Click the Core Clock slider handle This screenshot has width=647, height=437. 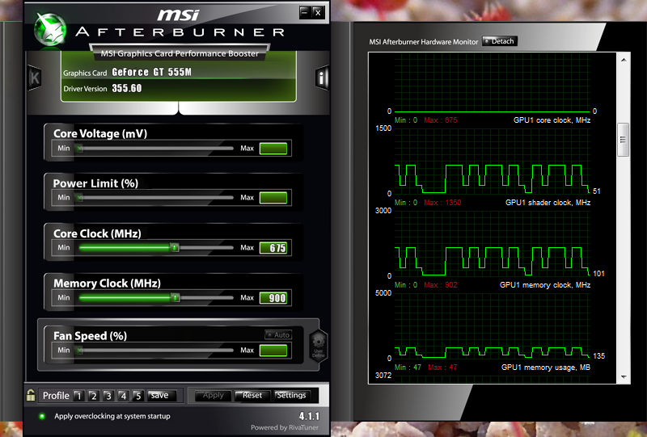[175, 247]
